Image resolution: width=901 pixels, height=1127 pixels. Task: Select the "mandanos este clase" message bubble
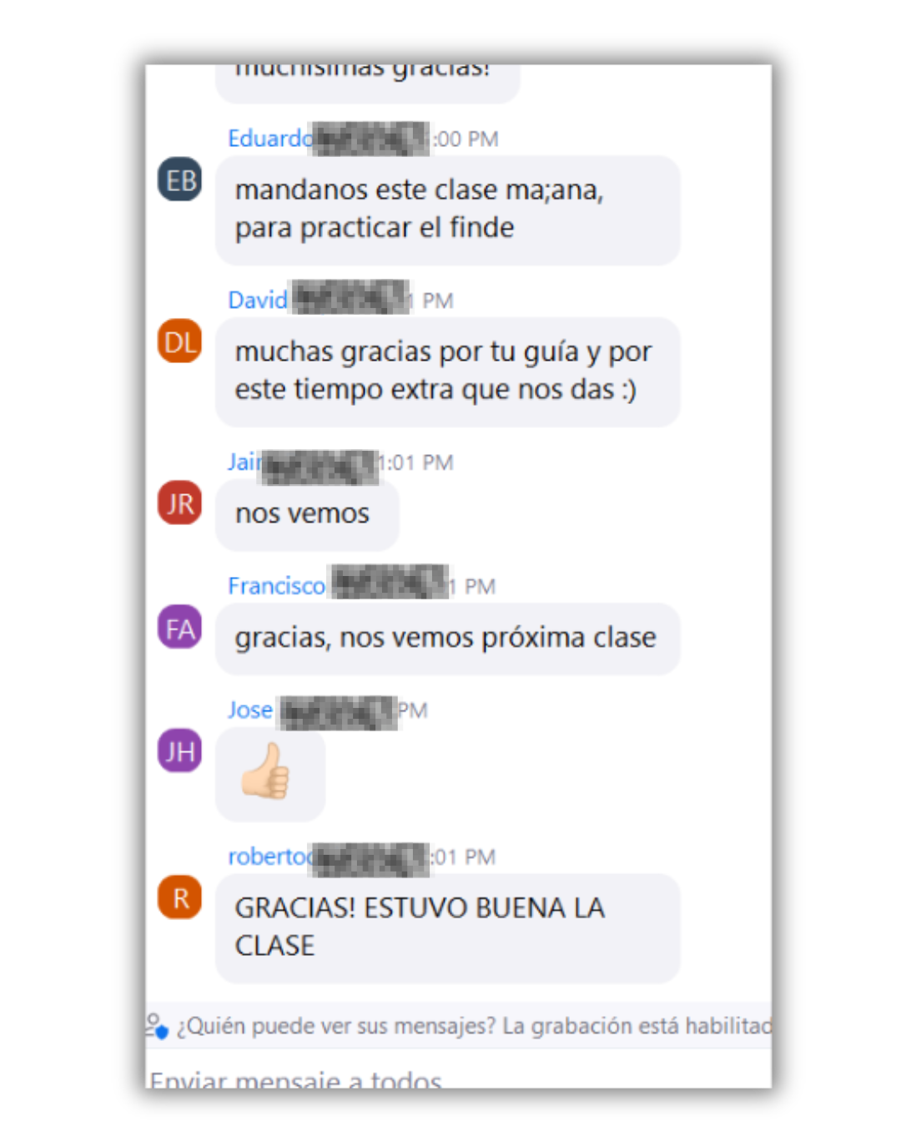pos(448,210)
